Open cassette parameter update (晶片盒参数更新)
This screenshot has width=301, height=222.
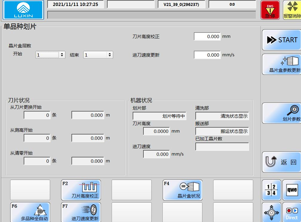pyautogui.click(x=281, y=64)
